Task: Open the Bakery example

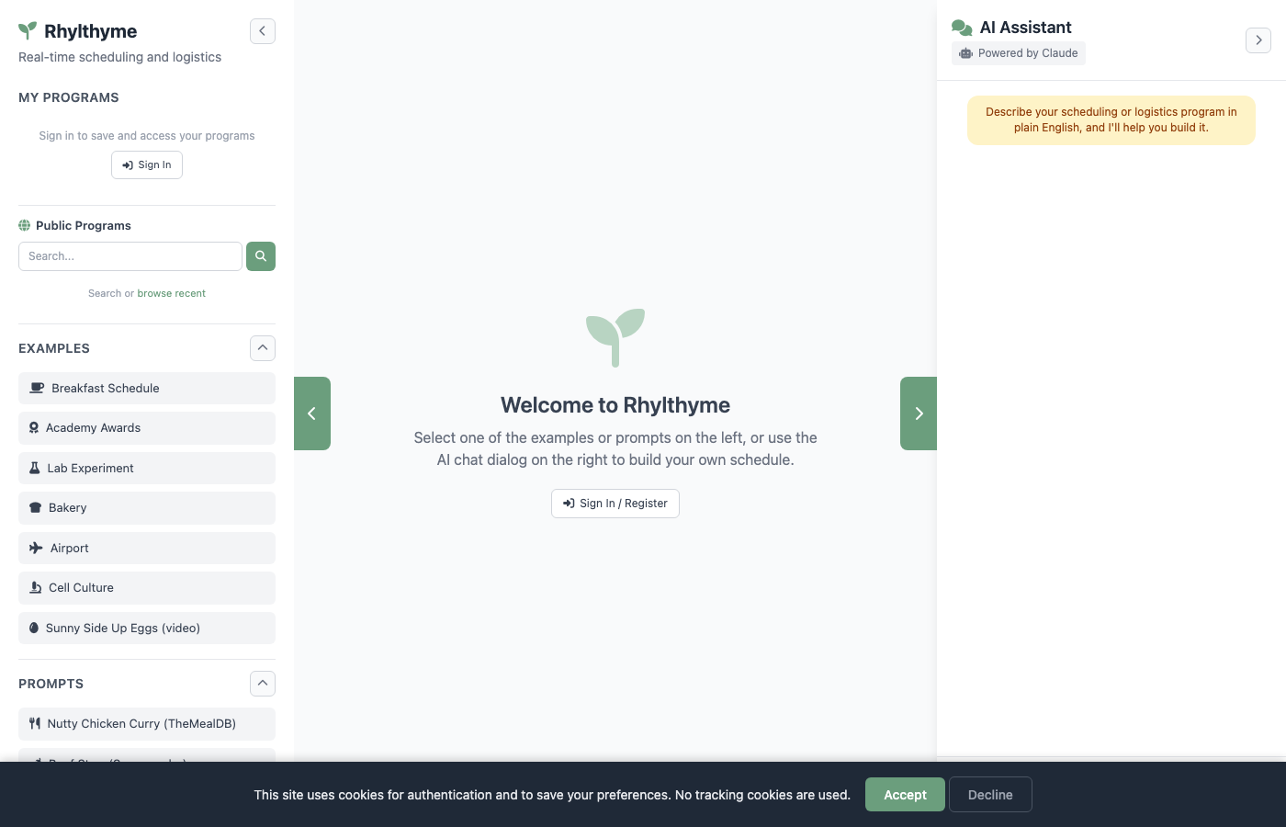Action: click(147, 508)
